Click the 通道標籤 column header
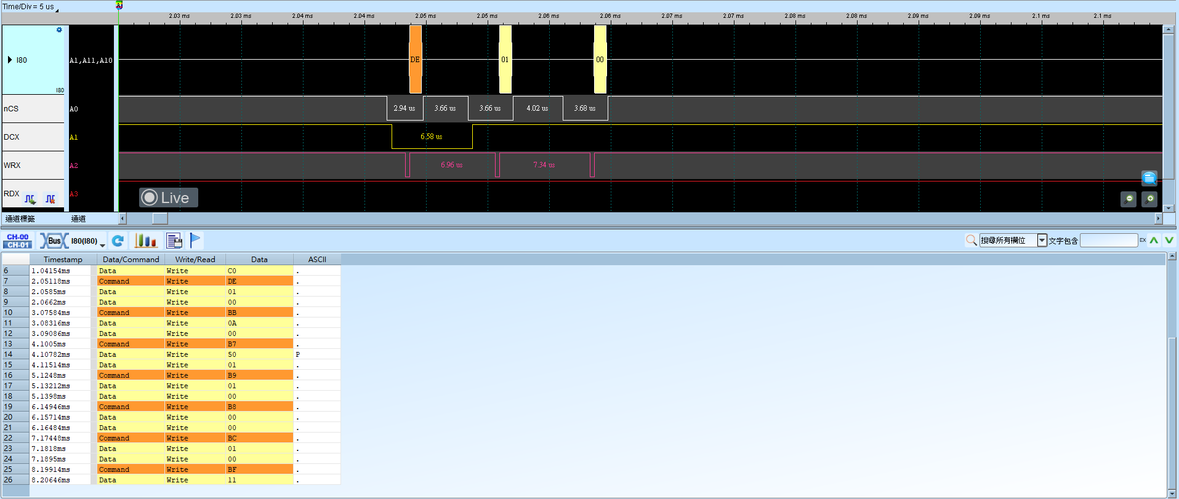The height and width of the screenshot is (499, 1179). [20, 218]
